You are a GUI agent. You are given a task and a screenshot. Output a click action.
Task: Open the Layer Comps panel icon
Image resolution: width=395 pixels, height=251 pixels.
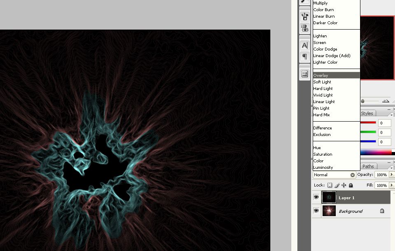[x=304, y=74]
